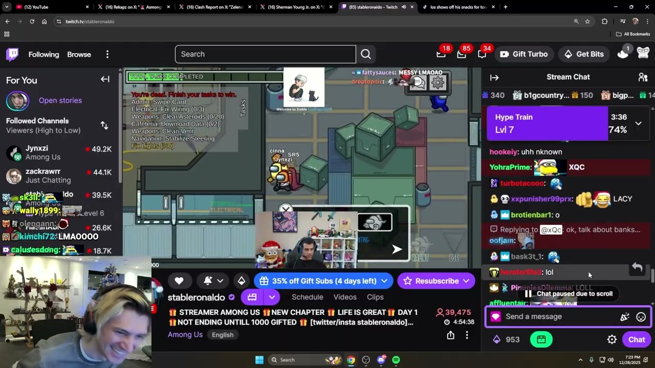The height and width of the screenshot is (368, 655).
Task: Click the stableronaldo channel name
Action: pyautogui.click(x=196, y=297)
